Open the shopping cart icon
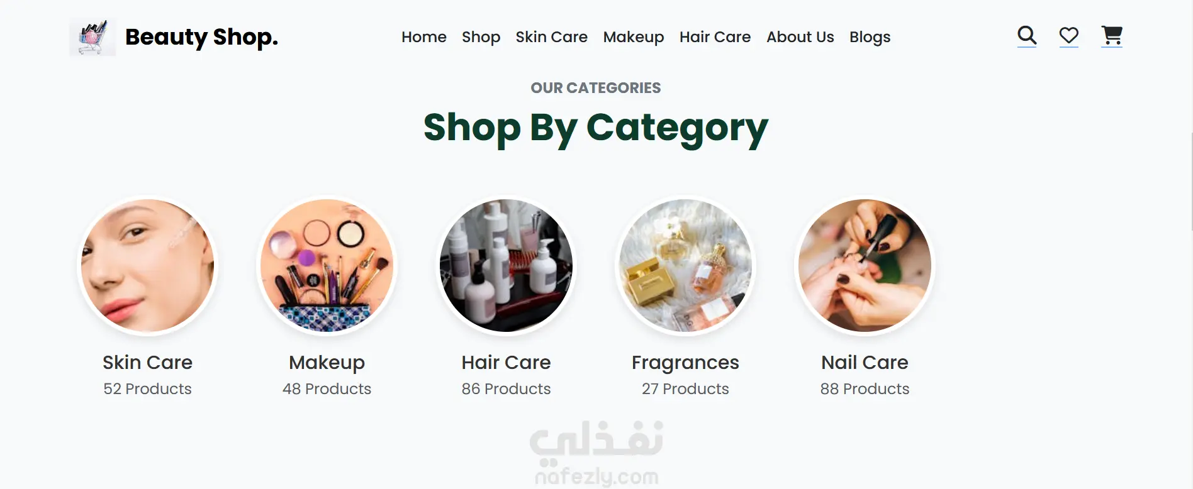The image size is (1193, 489). (1112, 36)
